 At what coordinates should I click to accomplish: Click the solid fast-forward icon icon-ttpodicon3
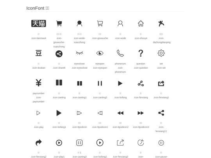click(x=141, y=113)
